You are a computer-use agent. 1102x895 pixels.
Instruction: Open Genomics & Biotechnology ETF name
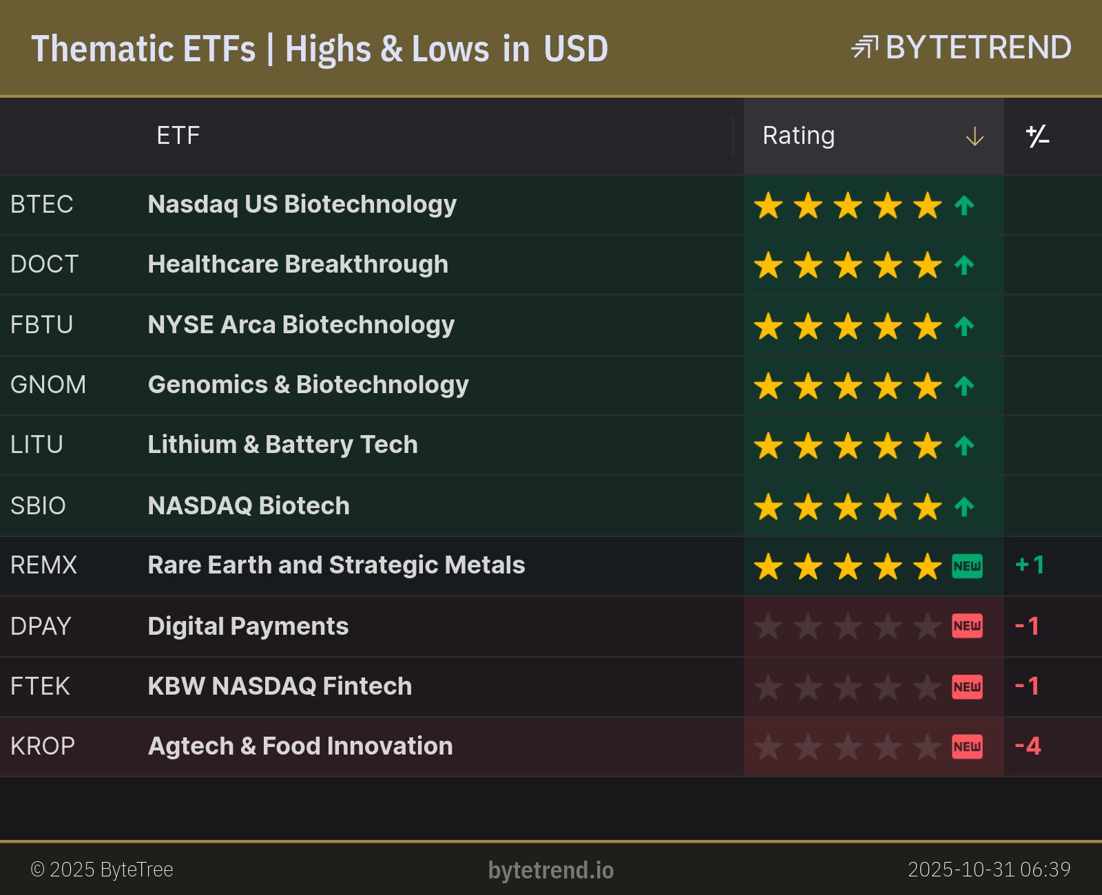point(309,385)
